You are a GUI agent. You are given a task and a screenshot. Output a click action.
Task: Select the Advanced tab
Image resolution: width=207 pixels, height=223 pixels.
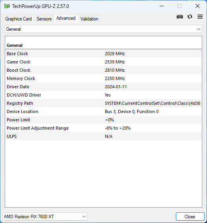tap(66, 18)
